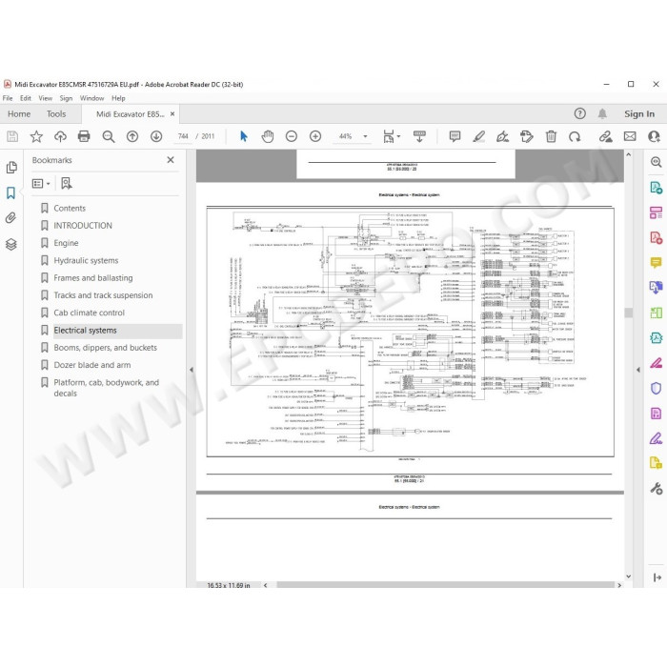This screenshot has width=667, height=667.
Task: Select the arrow selection tool
Action: point(243,136)
